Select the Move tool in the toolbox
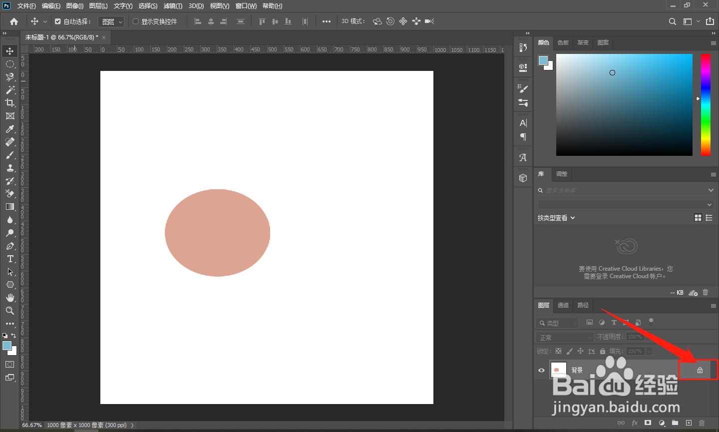This screenshot has height=432, width=719. click(10, 51)
